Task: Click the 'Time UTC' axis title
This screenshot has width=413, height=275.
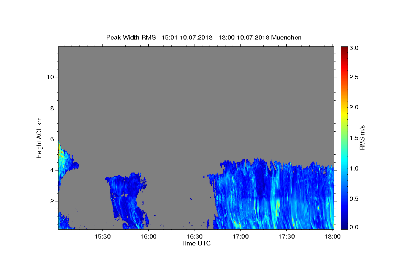Action: click(x=196, y=243)
